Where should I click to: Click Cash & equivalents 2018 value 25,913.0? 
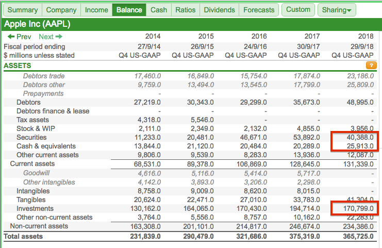360,146
